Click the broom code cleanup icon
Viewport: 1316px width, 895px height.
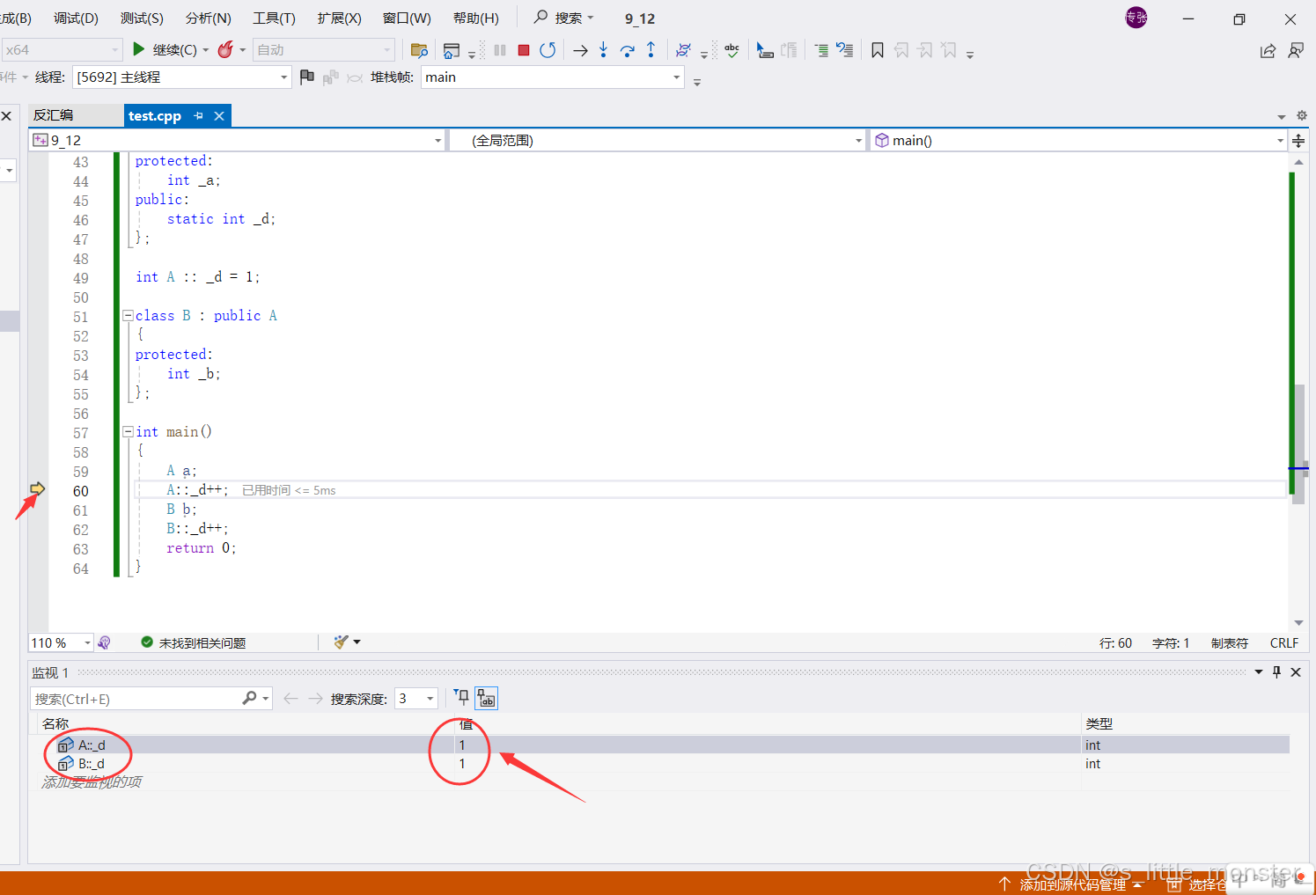coord(342,642)
